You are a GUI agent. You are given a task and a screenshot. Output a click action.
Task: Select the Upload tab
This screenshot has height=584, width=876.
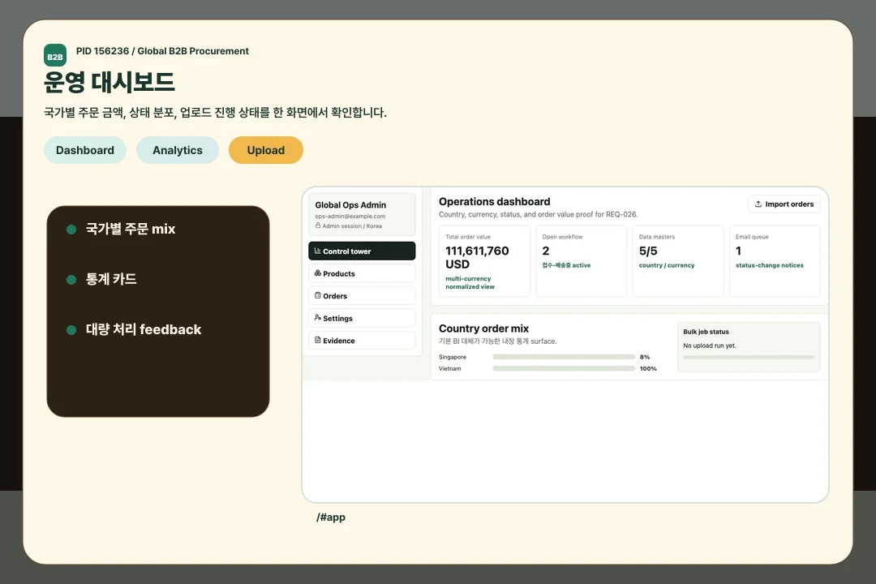coord(266,150)
